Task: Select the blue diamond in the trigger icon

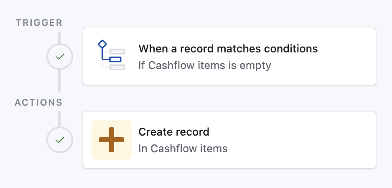Action: (102, 44)
